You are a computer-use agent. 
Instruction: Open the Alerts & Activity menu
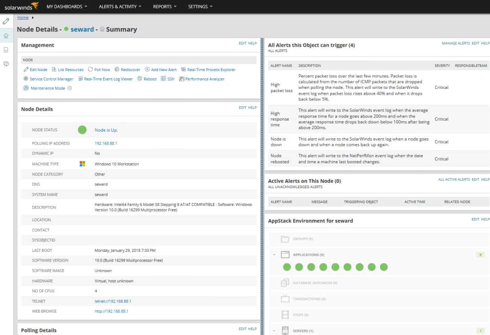[x=120, y=7]
